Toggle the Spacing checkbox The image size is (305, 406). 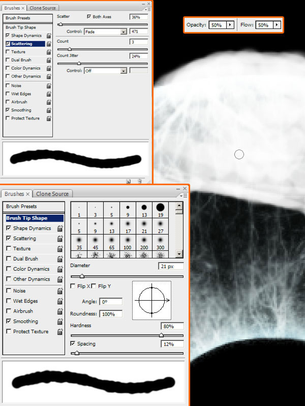[x=73, y=344]
